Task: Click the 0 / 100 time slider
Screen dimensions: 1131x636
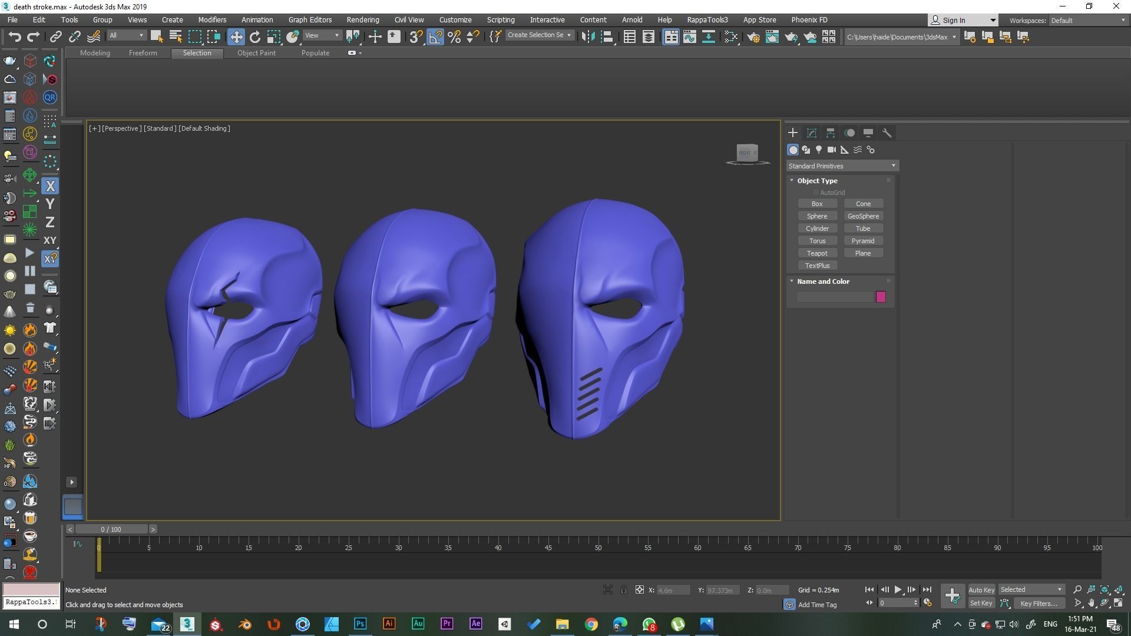Action: point(111,529)
